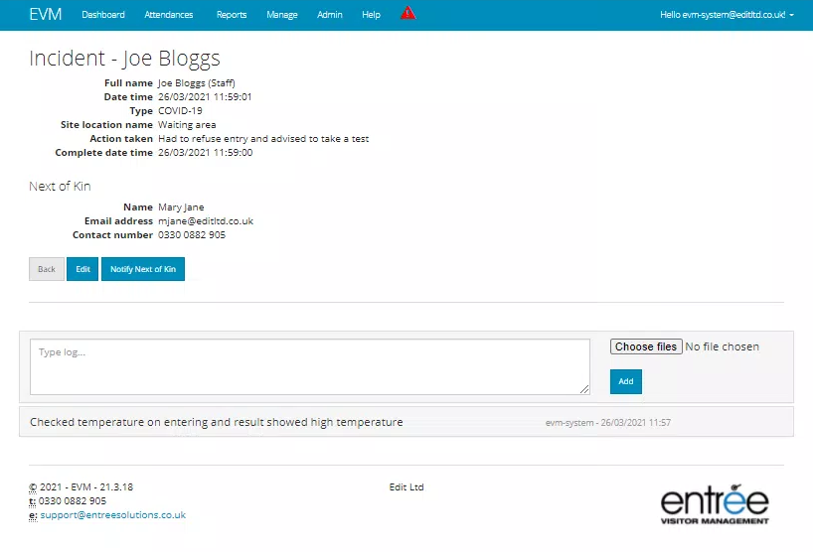
Task: Select the Type value COVID-19
Action: [x=180, y=111]
